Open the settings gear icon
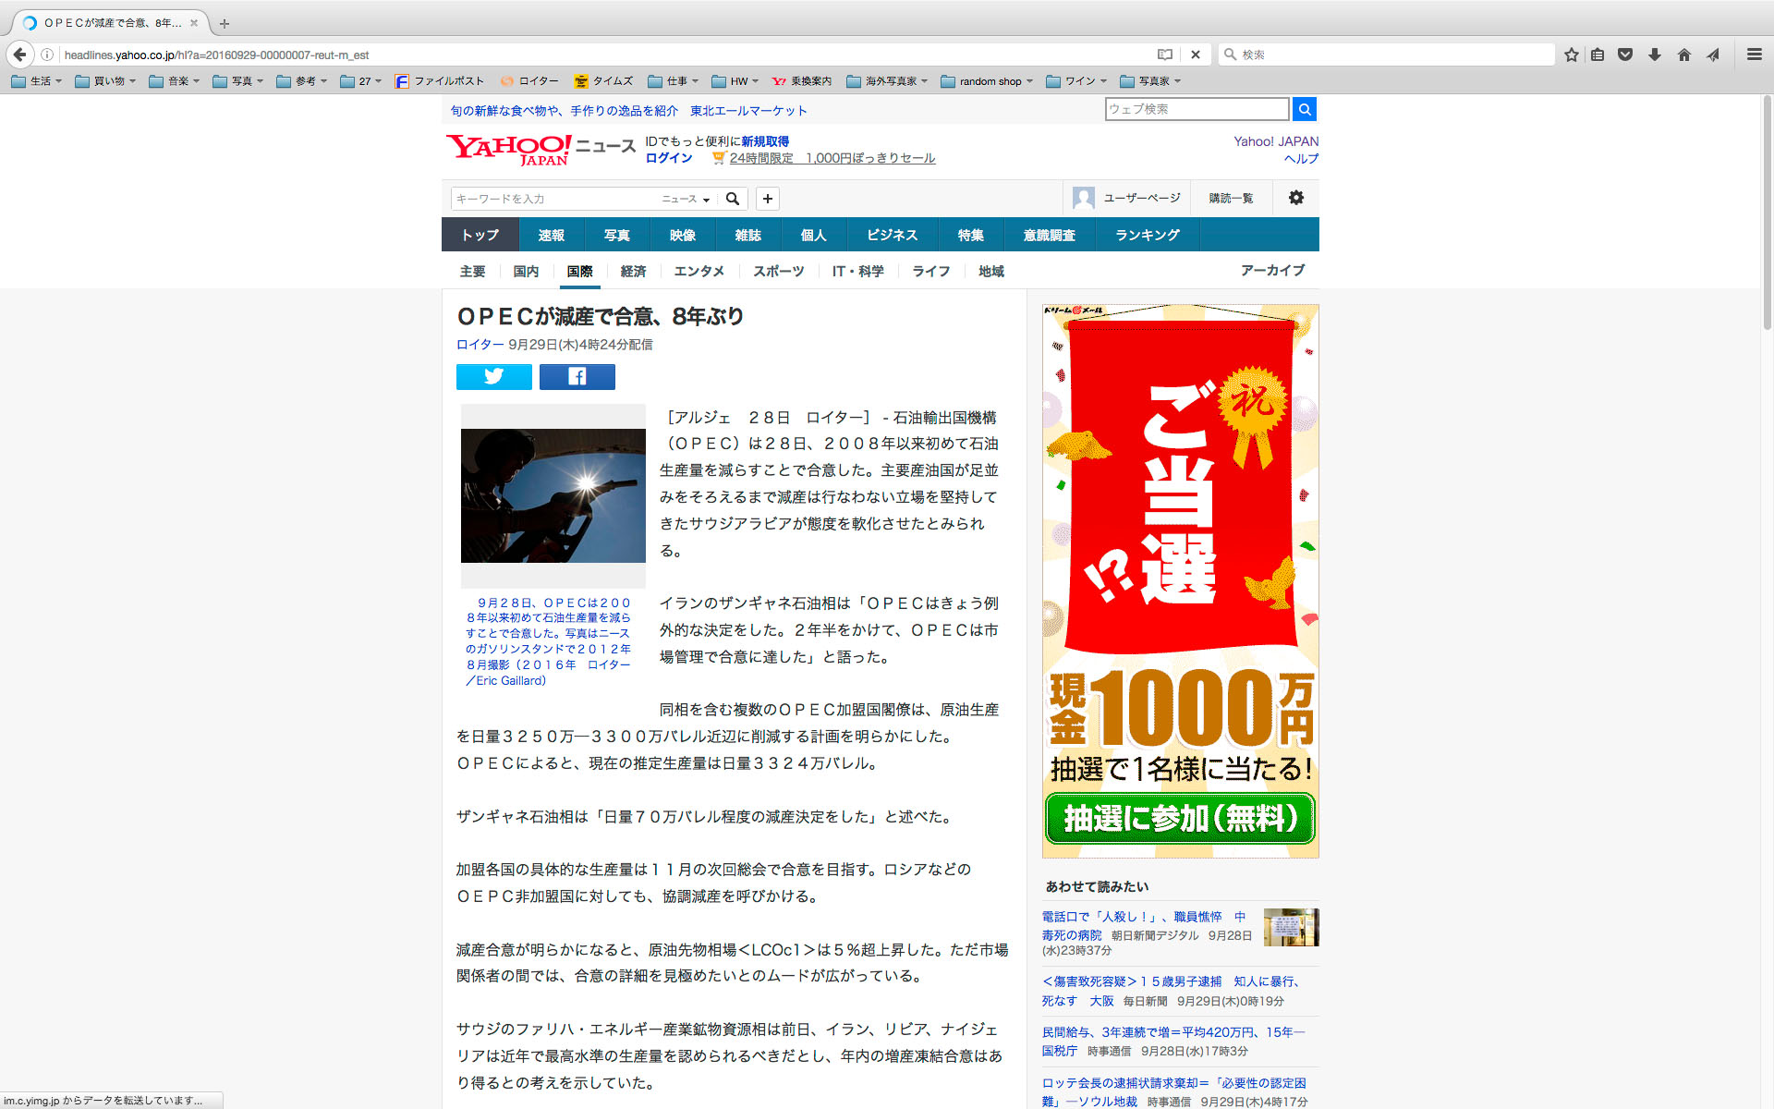The image size is (1774, 1109). 1295,198
